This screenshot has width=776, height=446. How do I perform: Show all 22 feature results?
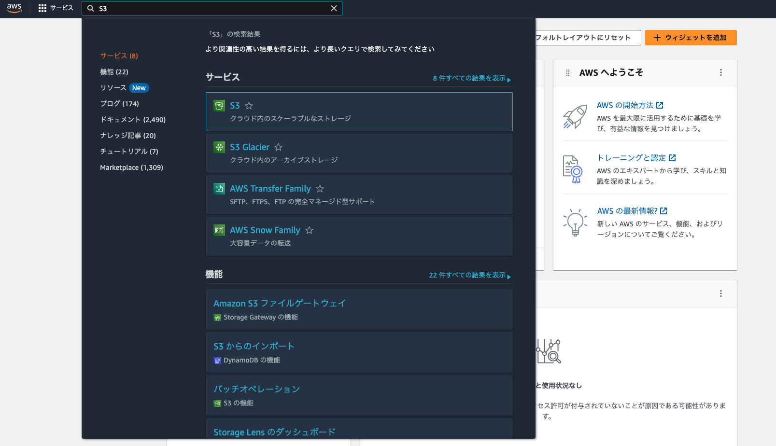(470, 275)
